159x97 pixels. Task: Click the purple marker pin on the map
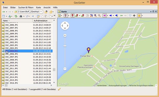click(89, 50)
